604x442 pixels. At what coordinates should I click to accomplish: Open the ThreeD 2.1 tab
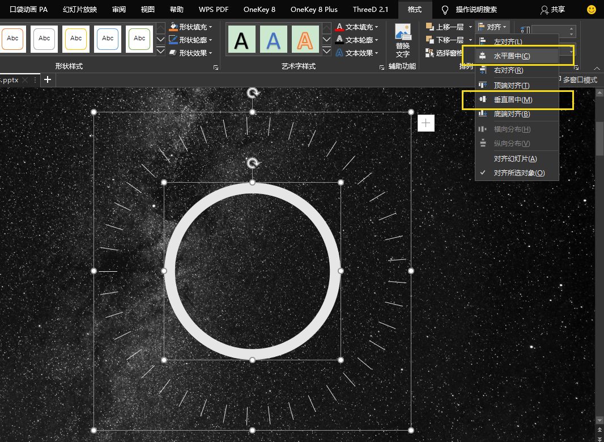coord(371,9)
